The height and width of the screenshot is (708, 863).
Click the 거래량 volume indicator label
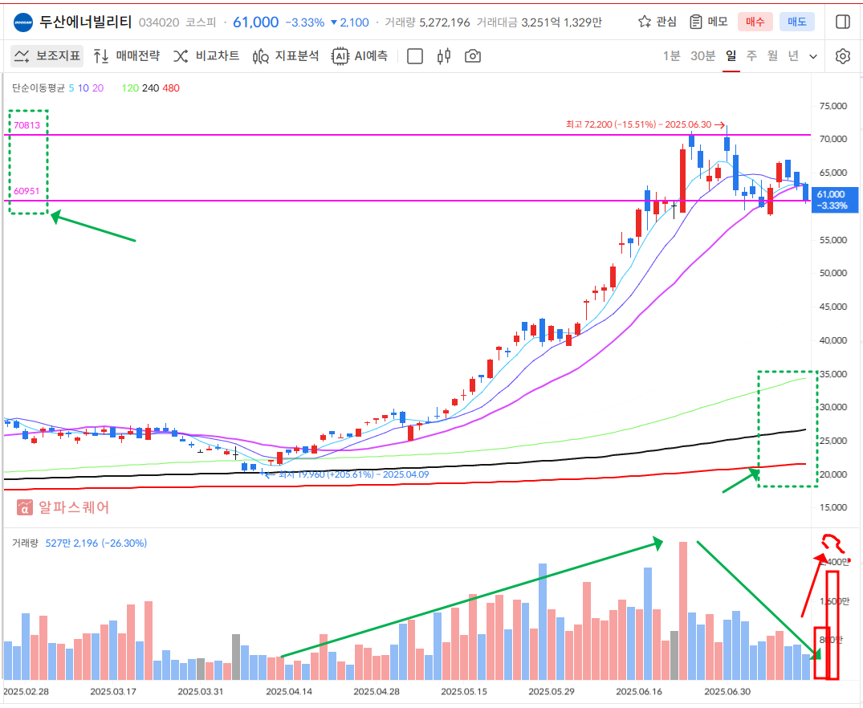click(x=26, y=543)
